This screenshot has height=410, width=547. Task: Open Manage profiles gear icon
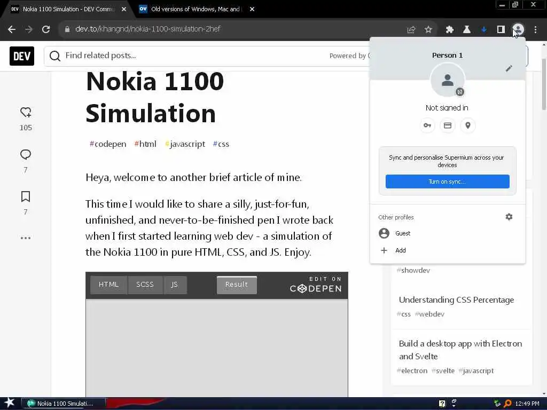(509, 217)
